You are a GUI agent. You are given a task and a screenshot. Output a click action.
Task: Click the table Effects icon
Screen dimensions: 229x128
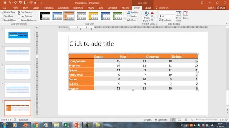pyautogui.click(x=128, y=20)
